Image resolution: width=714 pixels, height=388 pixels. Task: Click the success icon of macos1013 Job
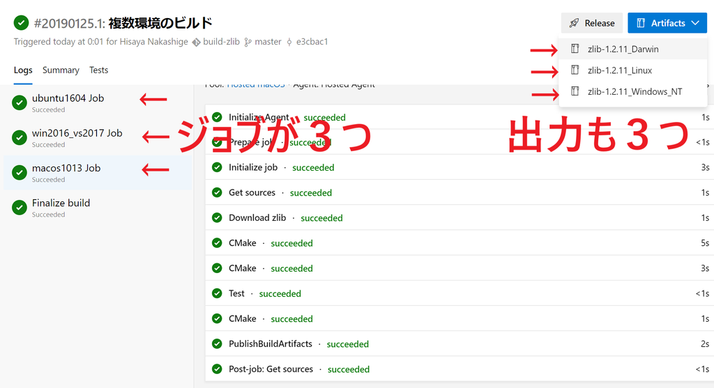[19, 173]
